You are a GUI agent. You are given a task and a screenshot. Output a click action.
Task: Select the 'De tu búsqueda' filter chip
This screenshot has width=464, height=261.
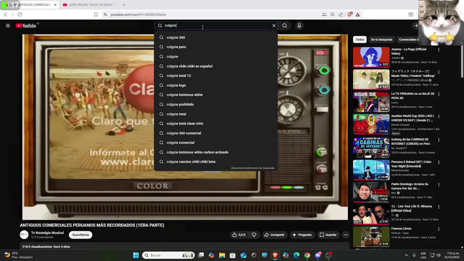pos(381,40)
